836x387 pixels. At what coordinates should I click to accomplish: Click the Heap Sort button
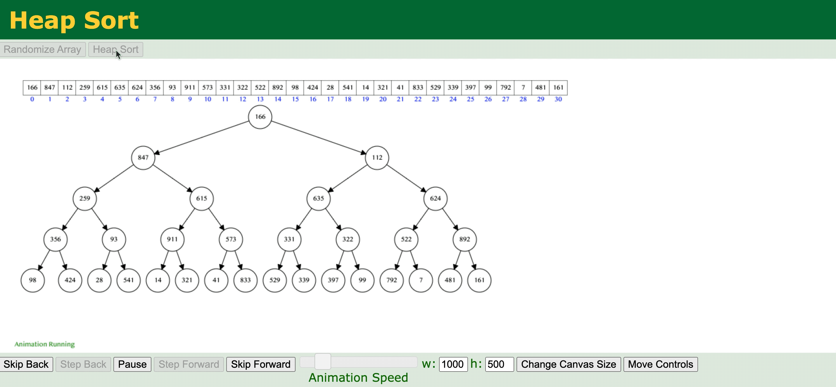point(115,50)
